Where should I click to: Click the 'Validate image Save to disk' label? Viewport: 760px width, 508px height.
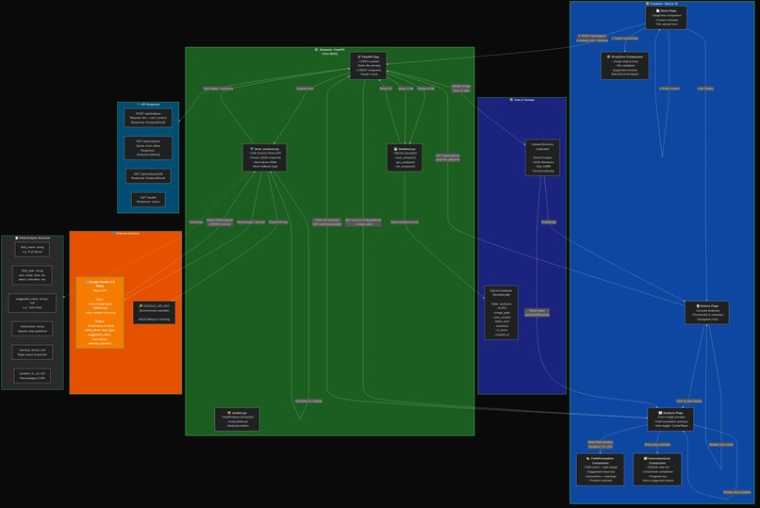point(461,89)
